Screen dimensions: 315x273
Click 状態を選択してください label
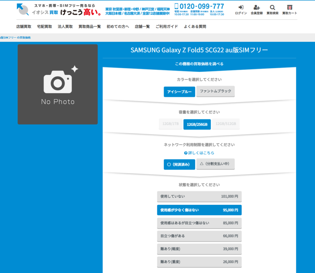pyautogui.click(x=199, y=185)
